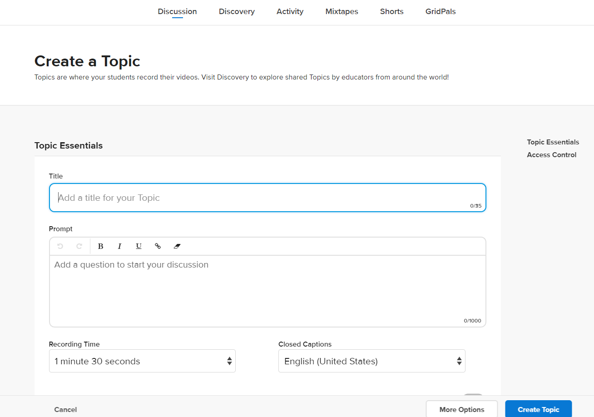Focus the Title input field
This screenshot has width=594, height=417.
[267, 198]
